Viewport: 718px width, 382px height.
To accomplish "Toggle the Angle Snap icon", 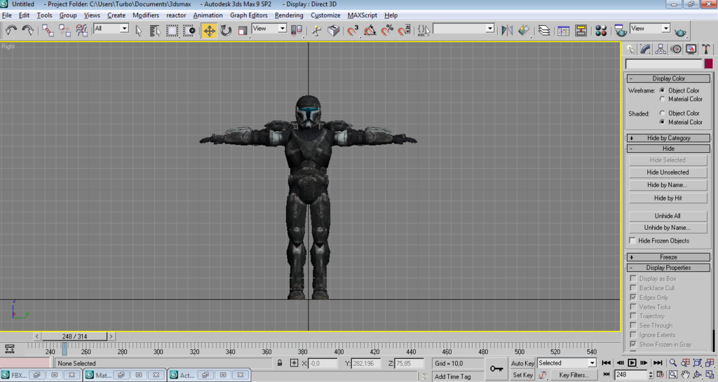I will (370, 30).
